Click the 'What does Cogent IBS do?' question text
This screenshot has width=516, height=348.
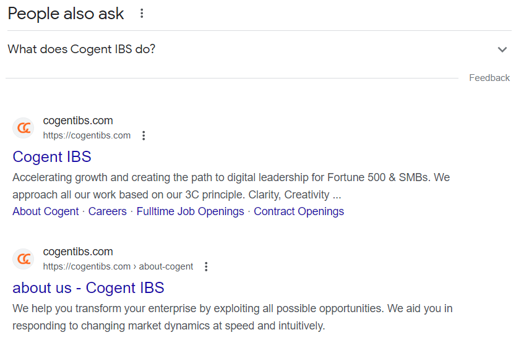click(x=82, y=49)
